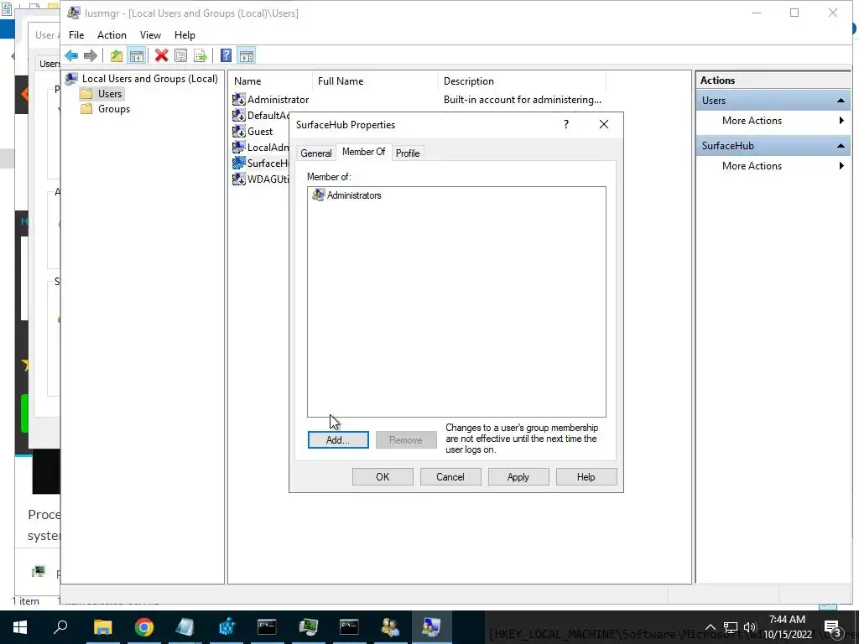Open File Explorer from taskbar

tap(102, 627)
